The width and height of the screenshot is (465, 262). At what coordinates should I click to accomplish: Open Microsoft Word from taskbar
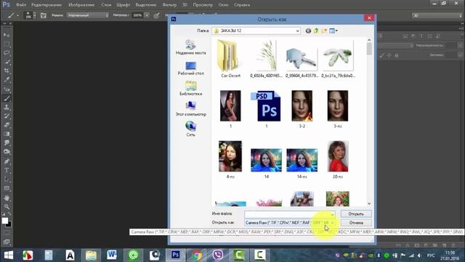pyautogui.click(x=112, y=255)
